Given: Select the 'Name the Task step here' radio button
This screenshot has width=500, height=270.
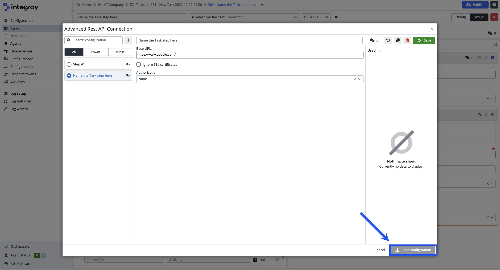Looking at the screenshot, I should point(69,76).
